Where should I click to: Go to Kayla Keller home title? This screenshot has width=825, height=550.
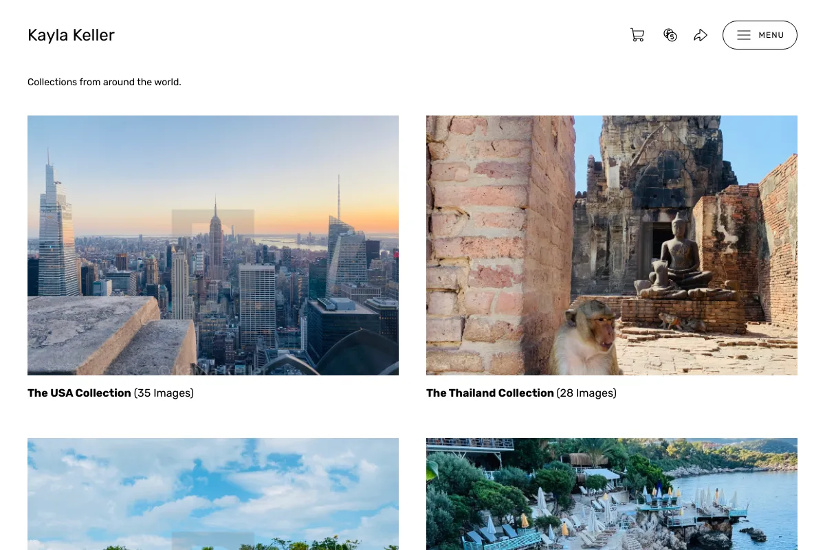click(x=71, y=35)
